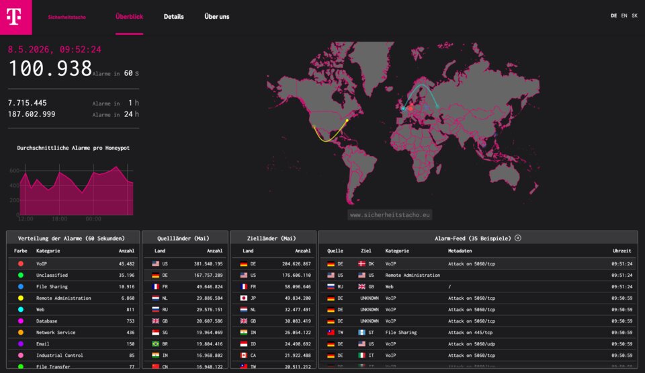Screen dimensions: 645x373
Task: Click the Metadaten column header
Action: click(x=460, y=251)
